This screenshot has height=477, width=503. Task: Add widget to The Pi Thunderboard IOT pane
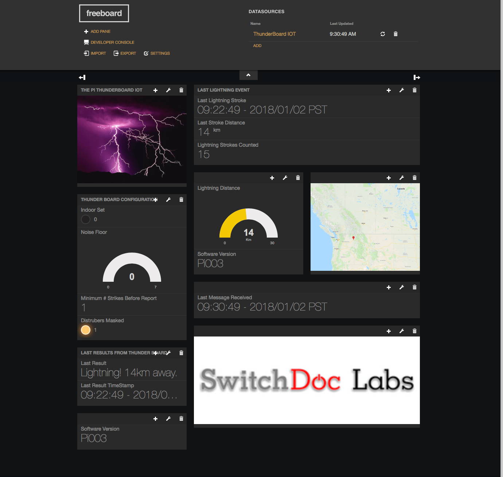click(156, 90)
